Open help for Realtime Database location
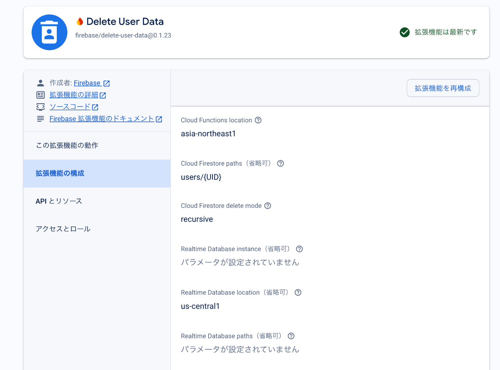Screen dimensions: 500x370 (x=298, y=292)
